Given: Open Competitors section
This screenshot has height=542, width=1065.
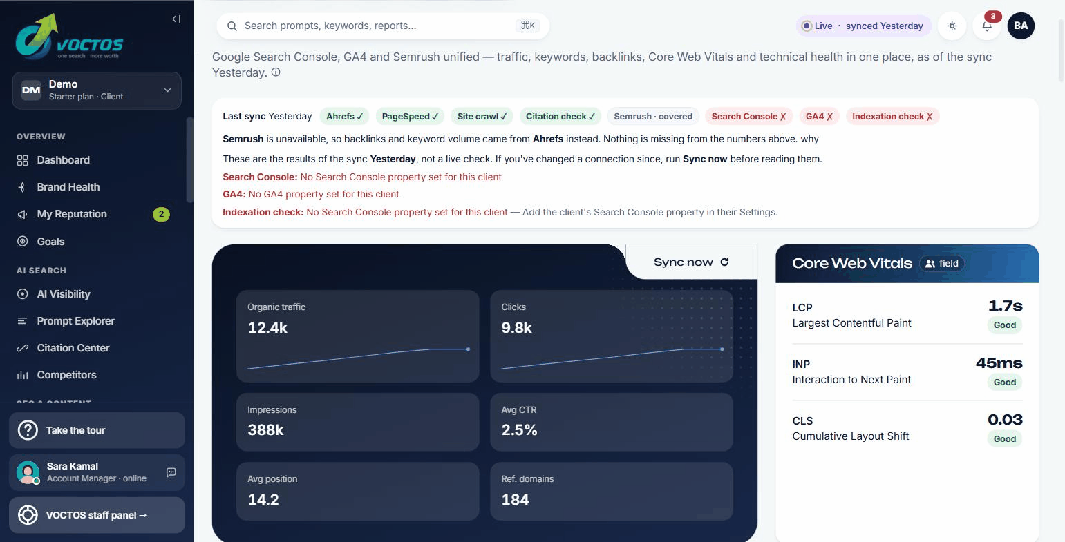Looking at the screenshot, I should (x=97, y=375).
